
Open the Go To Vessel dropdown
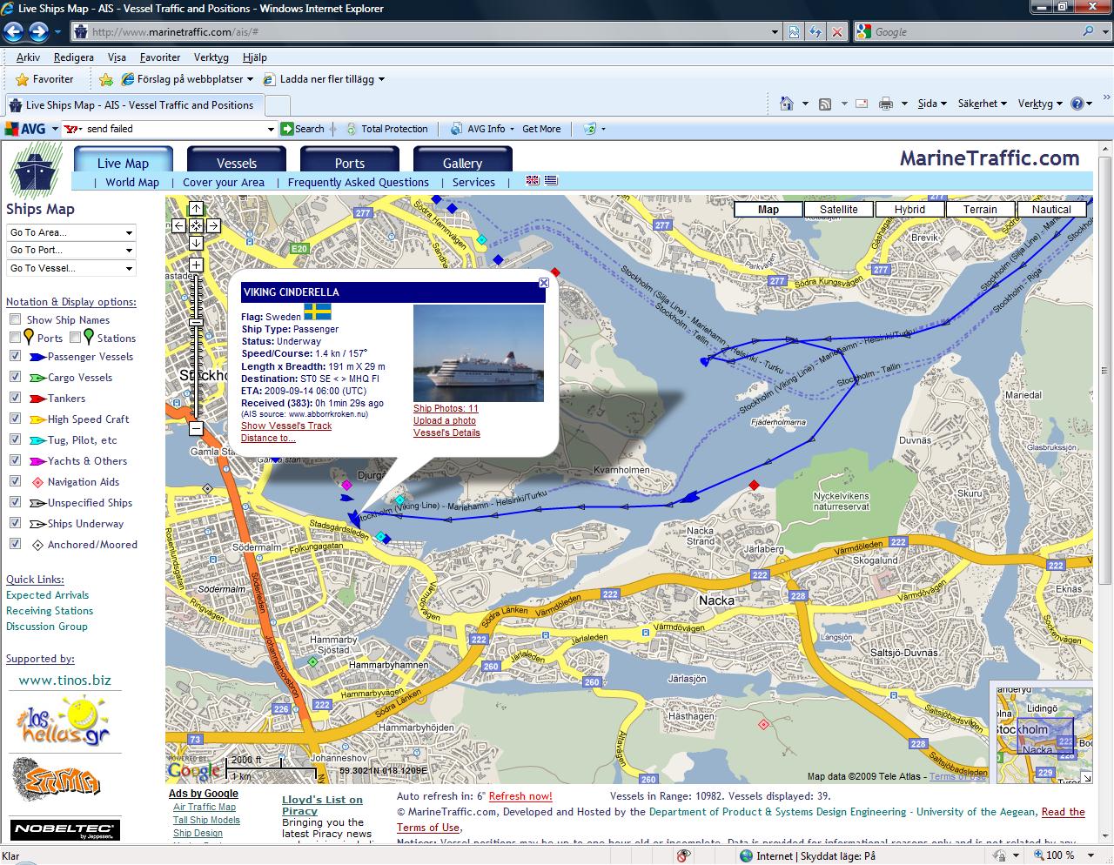coord(71,268)
